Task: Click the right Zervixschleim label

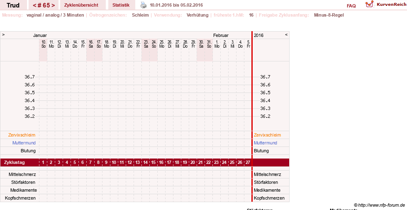Action: (x=267, y=135)
